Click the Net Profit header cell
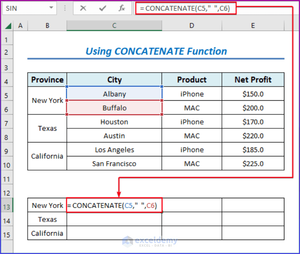 coord(253,80)
